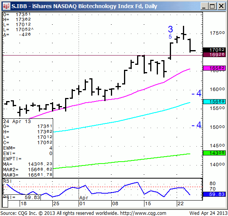The height and width of the screenshot is (216, 228).
Task: Click the 24 Apr 13 date header
Action: [17, 121]
